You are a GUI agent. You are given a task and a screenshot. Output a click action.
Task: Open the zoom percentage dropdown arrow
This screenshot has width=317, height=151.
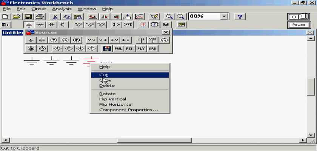click(224, 17)
